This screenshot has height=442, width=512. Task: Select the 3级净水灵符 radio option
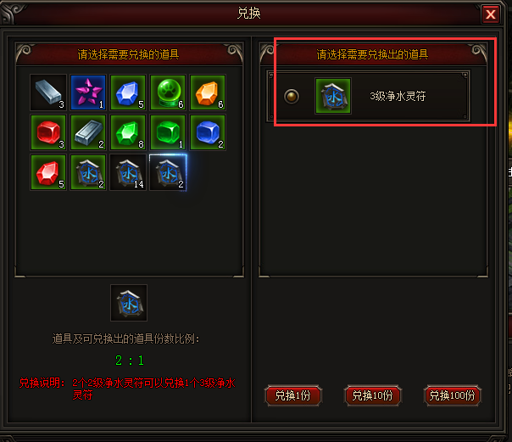click(292, 97)
